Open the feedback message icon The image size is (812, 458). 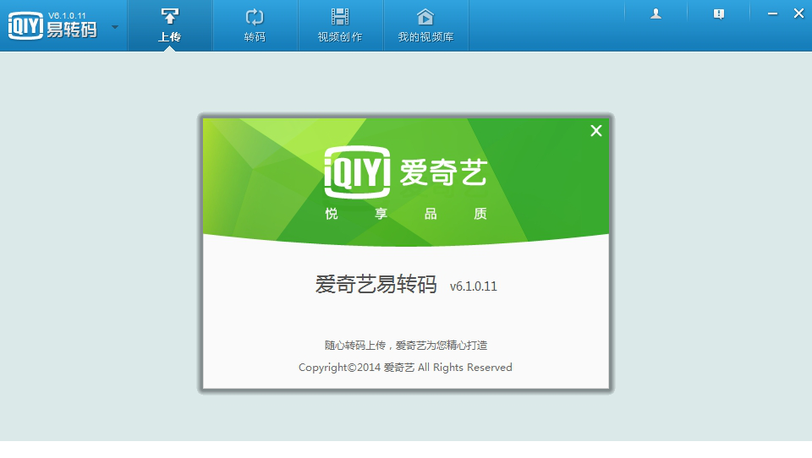coord(719,14)
